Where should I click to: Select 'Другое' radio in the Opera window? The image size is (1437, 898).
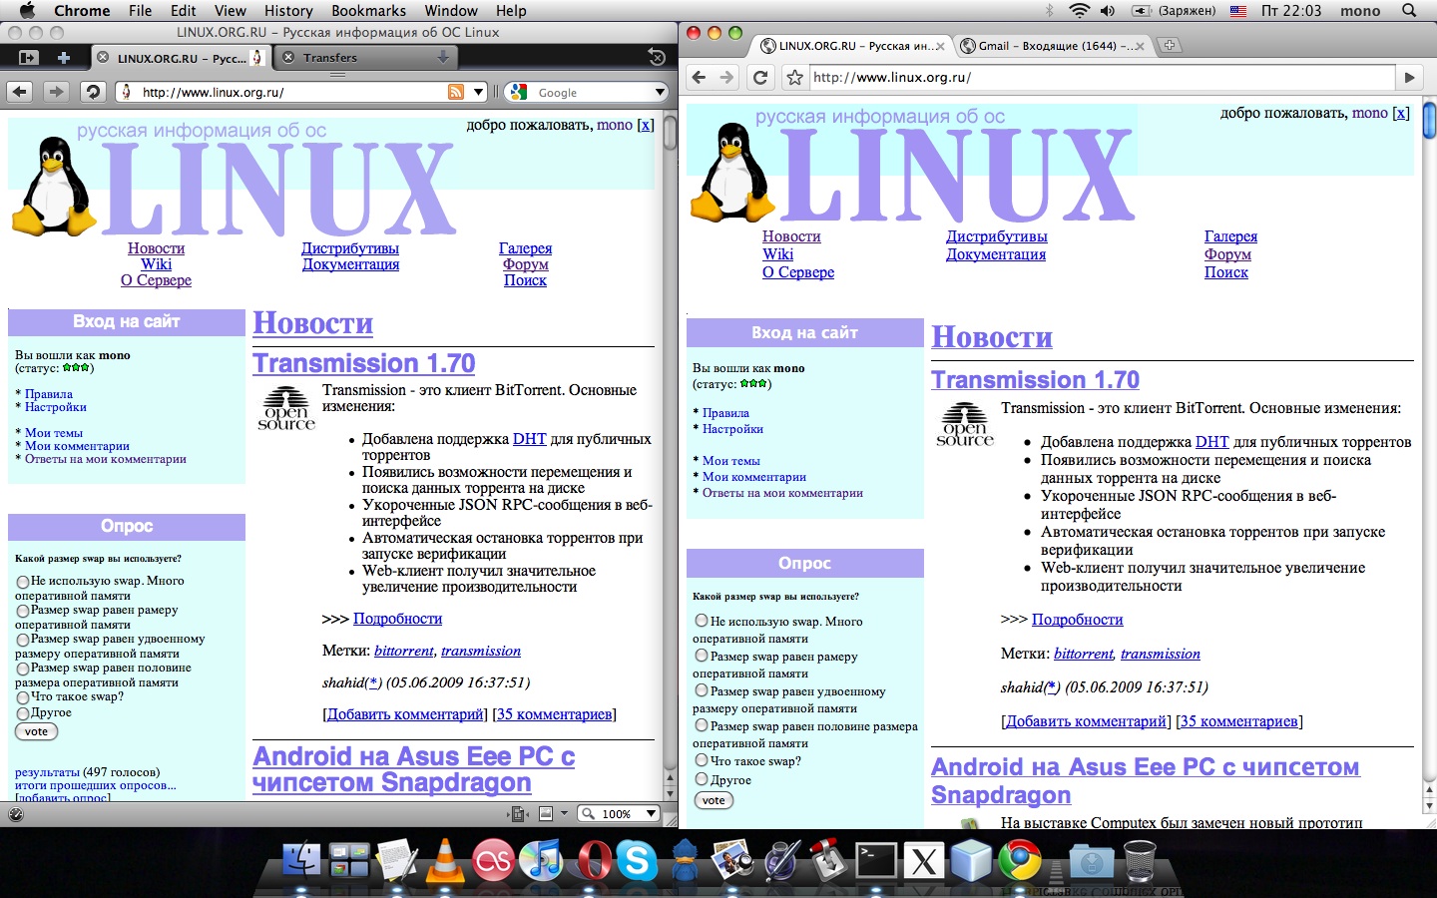pyautogui.click(x=22, y=713)
